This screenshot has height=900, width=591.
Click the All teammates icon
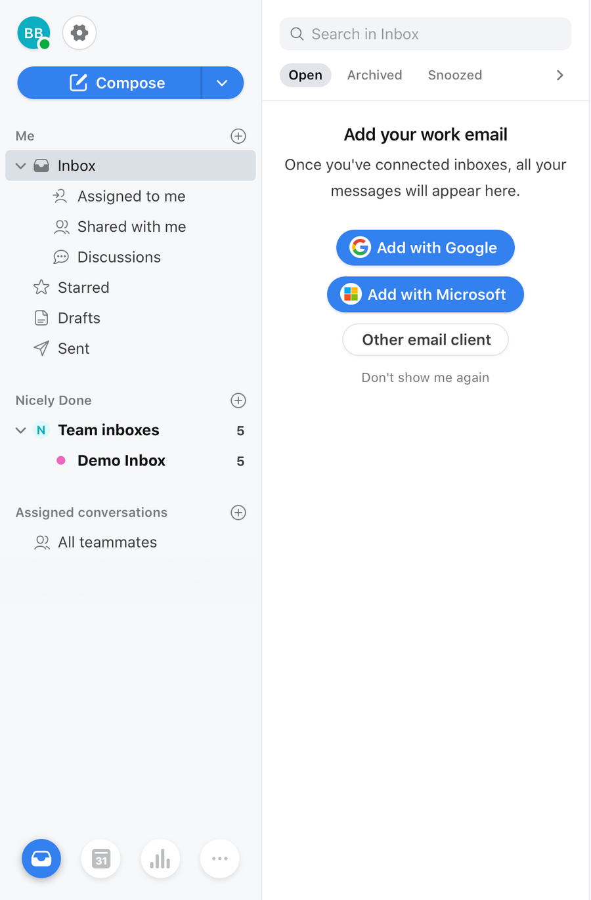[42, 542]
